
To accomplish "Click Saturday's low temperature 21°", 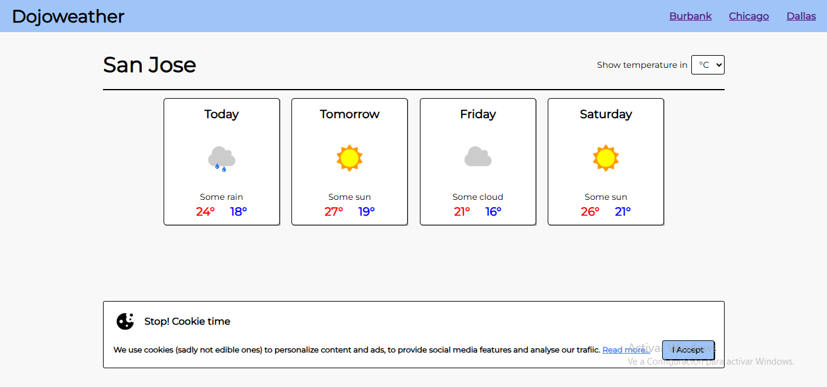I will pos(623,211).
